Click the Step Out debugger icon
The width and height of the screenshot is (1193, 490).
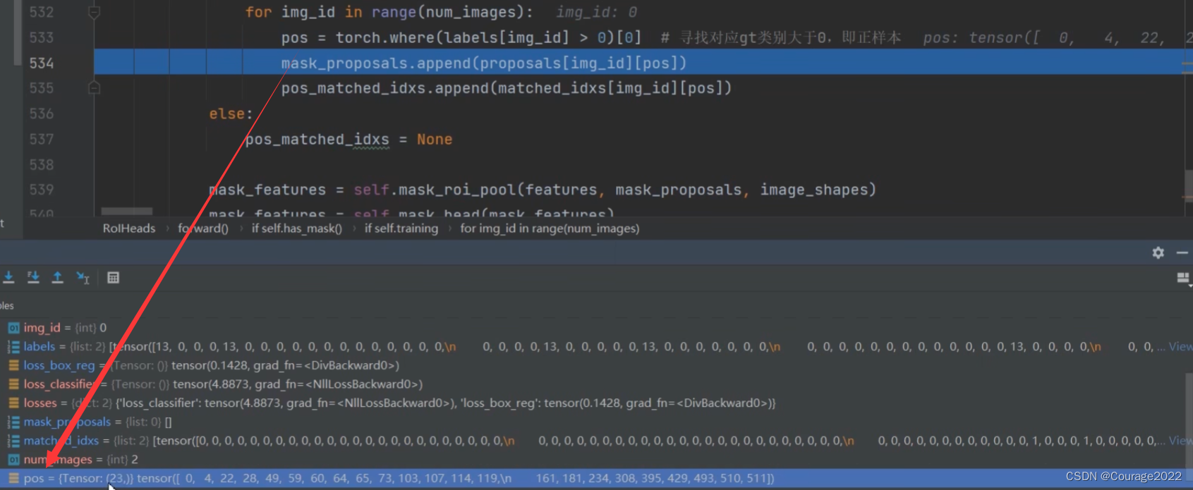click(x=58, y=277)
